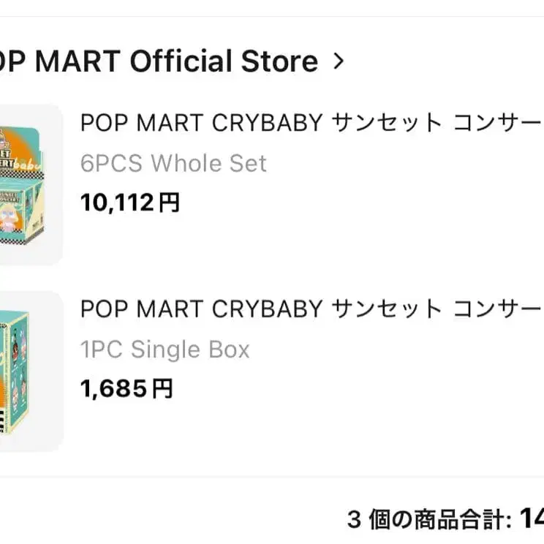Click the chevron arrow beside the store name
This screenshot has height=544, width=544.
point(338,61)
